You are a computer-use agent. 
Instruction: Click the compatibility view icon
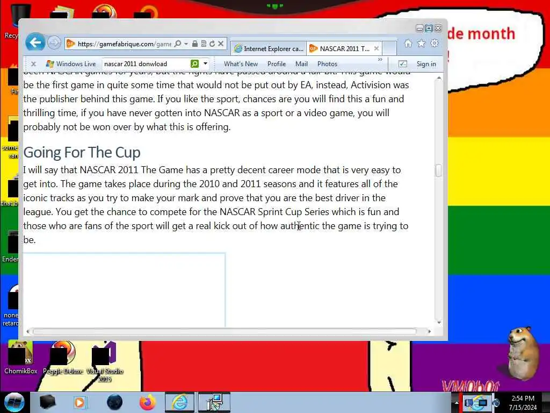(x=204, y=44)
